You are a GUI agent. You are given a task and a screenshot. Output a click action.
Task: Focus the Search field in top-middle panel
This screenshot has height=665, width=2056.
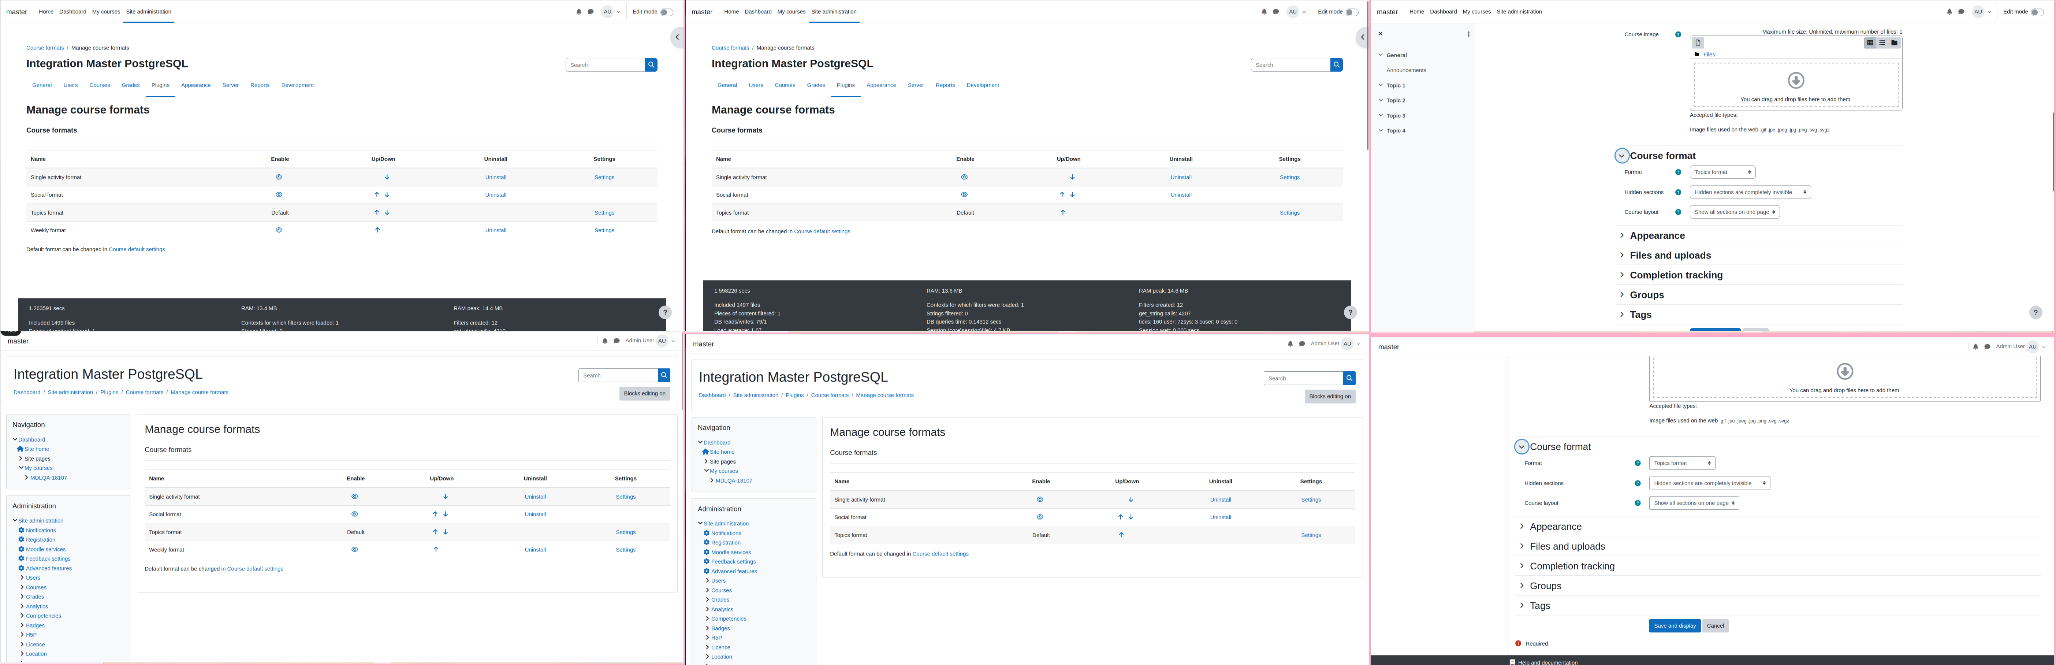coord(1290,65)
